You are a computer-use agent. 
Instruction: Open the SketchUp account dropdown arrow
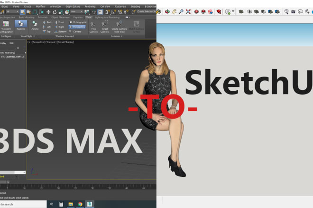pos(233,11)
